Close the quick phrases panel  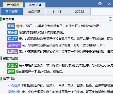(109, 4)
